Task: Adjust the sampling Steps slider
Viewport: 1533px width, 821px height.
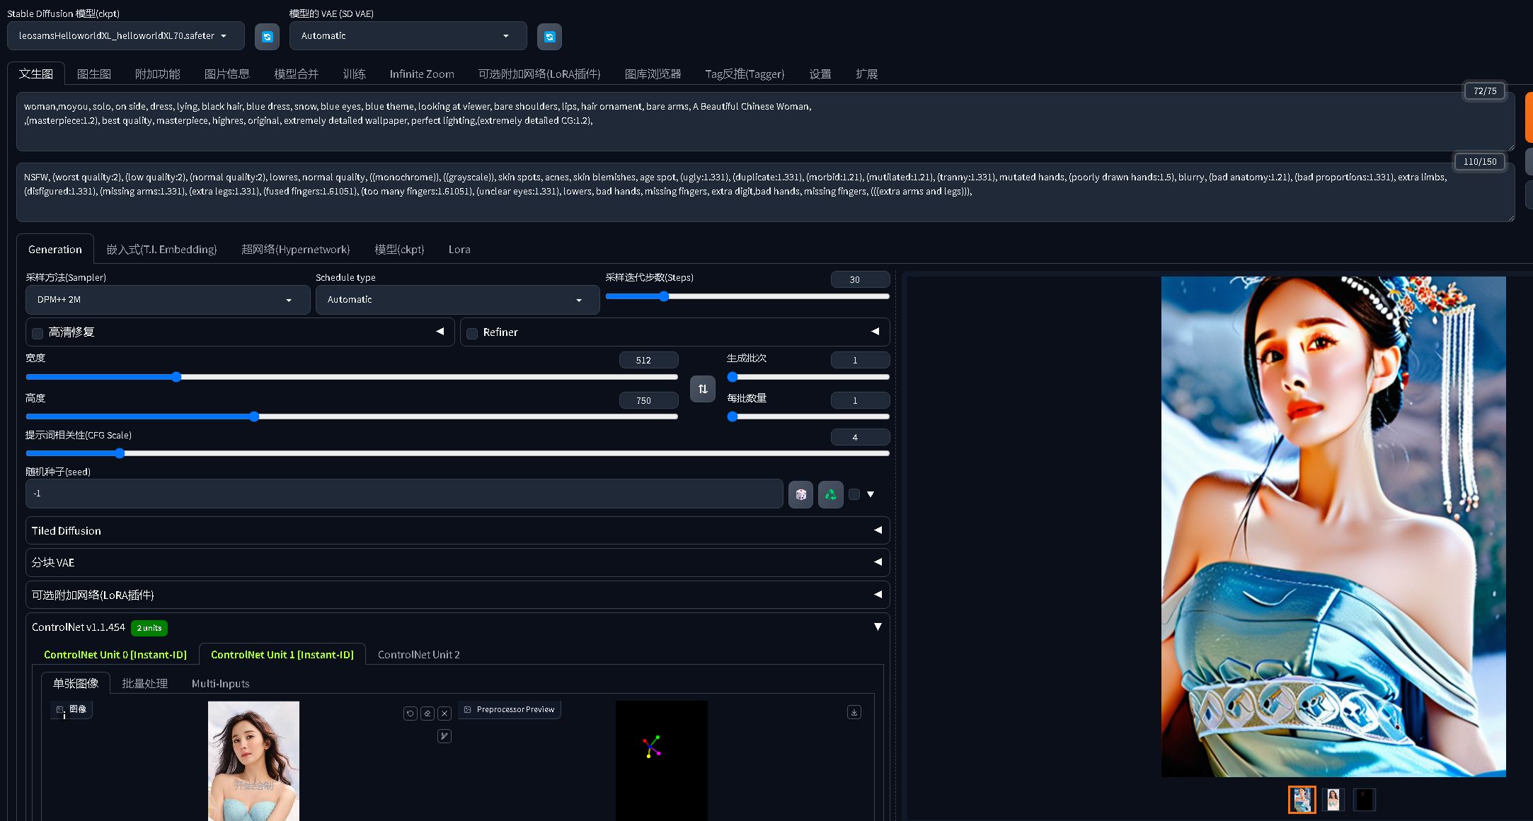Action: (747, 296)
